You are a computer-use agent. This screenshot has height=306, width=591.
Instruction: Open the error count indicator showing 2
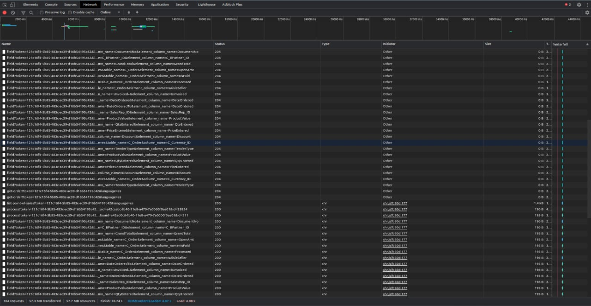568,5
